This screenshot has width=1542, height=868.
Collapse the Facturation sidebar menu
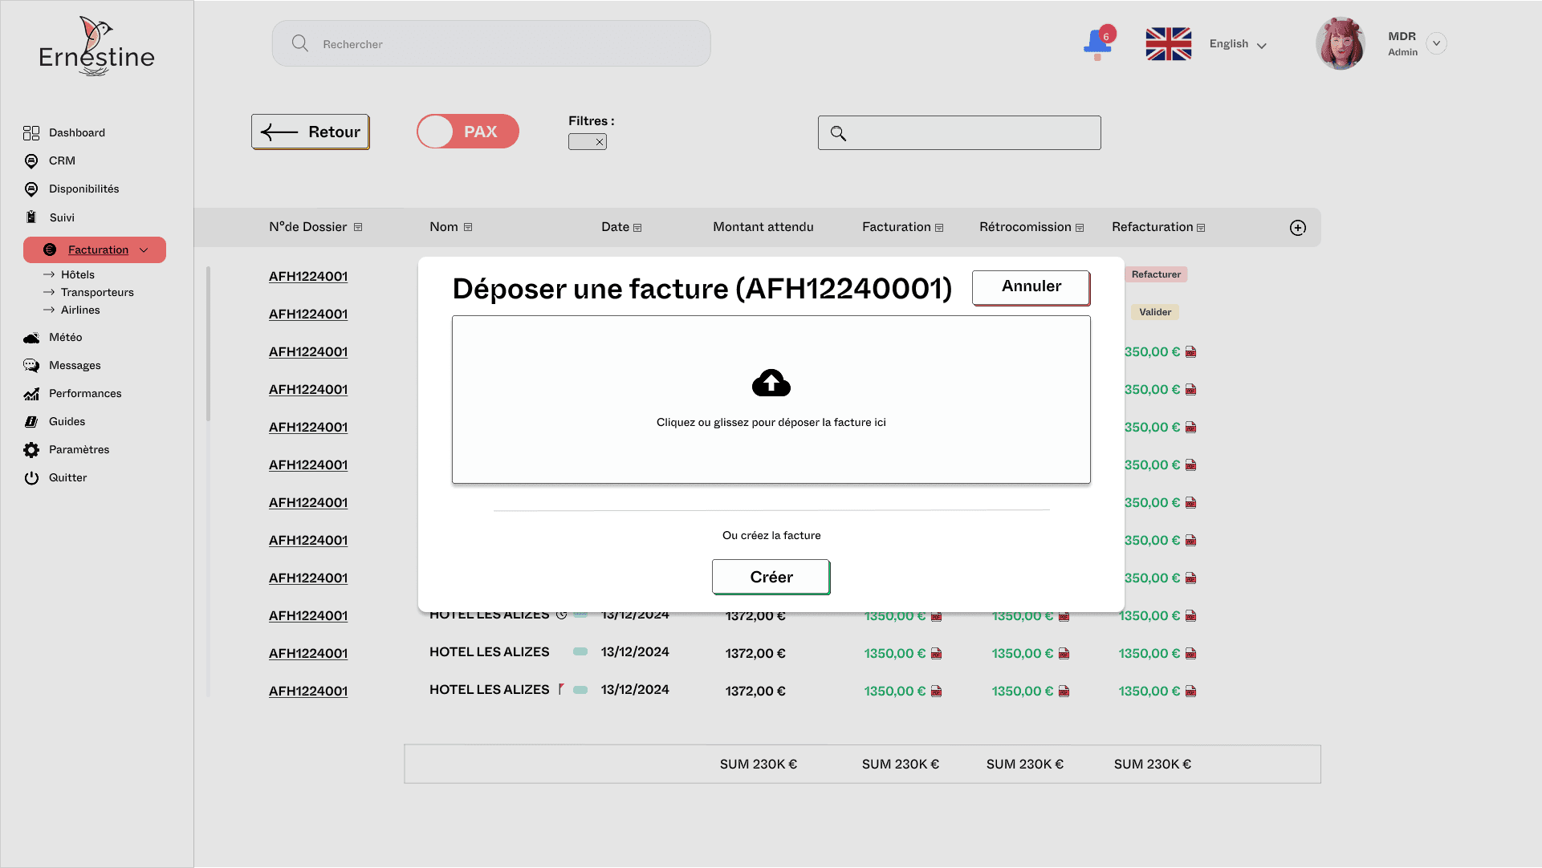click(144, 250)
